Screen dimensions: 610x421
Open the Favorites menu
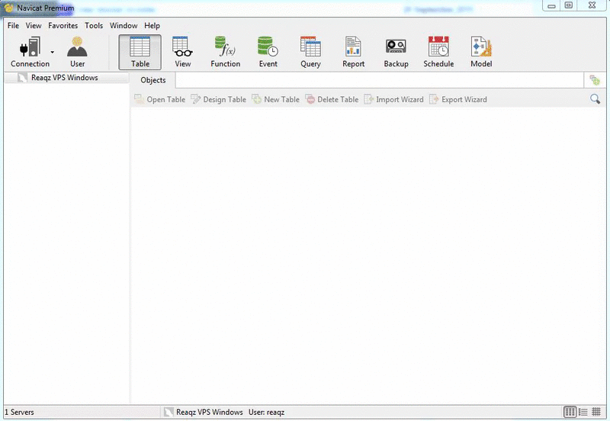tap(63, 26)
